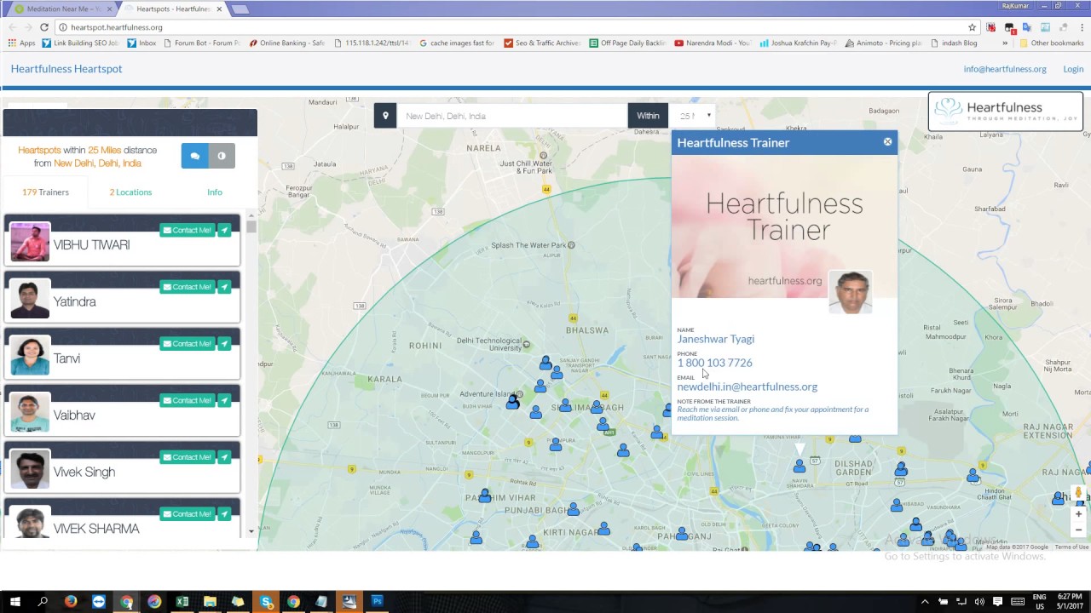The height and width of the screenshot is (613, 1091).
Task: Bookmark this page with the star icon
Action: 972,27
